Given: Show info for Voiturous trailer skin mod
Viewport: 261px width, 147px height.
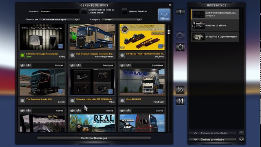Looking at the screenshot, I should pyautogui.click(x=78, y=65).
